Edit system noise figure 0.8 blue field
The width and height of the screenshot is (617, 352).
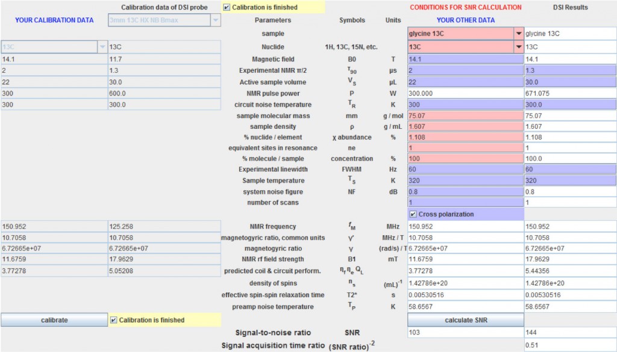pos(466,192)
